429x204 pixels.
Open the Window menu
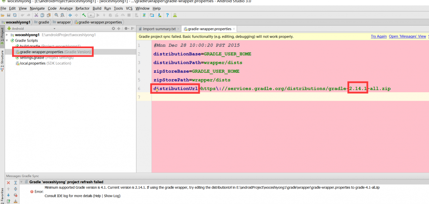pos(143,8)
